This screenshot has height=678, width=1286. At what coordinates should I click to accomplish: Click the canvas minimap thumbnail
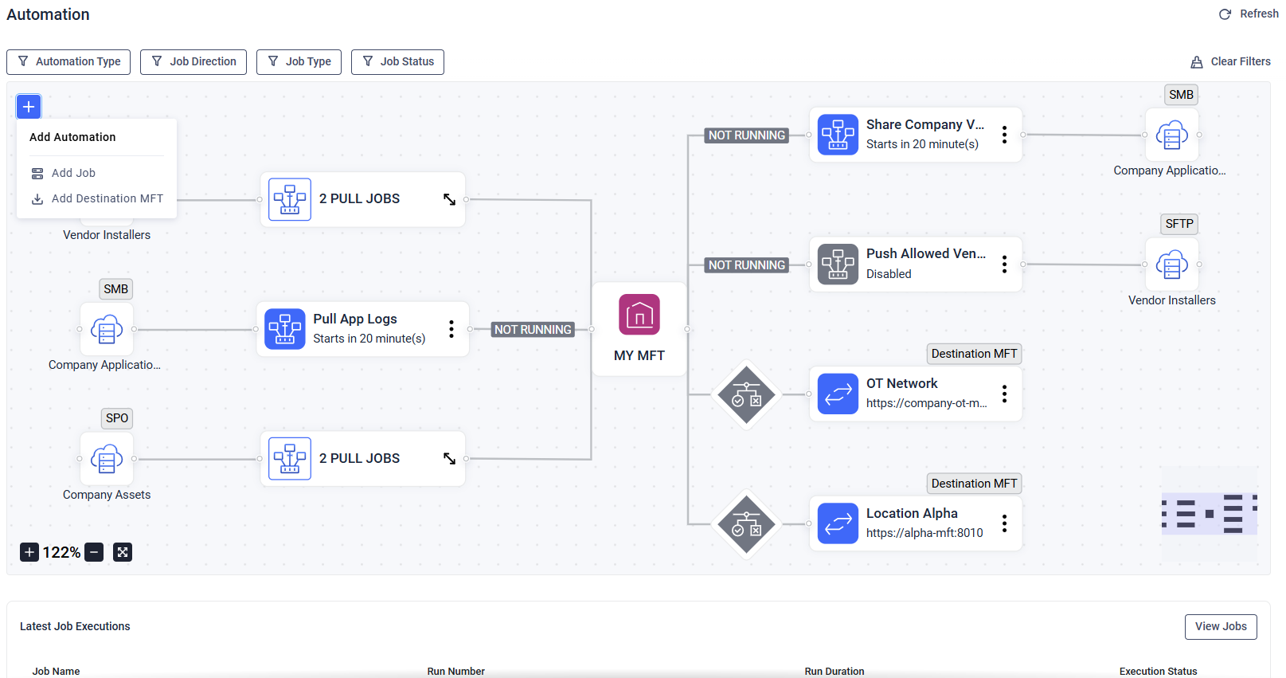1209,514
